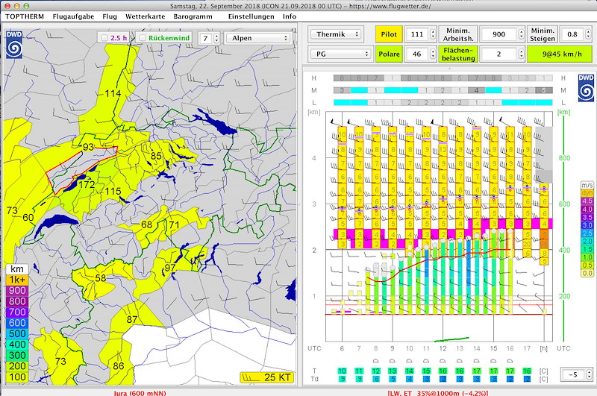
Task: Click the cumulus cloud symbol under 16 UTC
Action: coord(510,360)
